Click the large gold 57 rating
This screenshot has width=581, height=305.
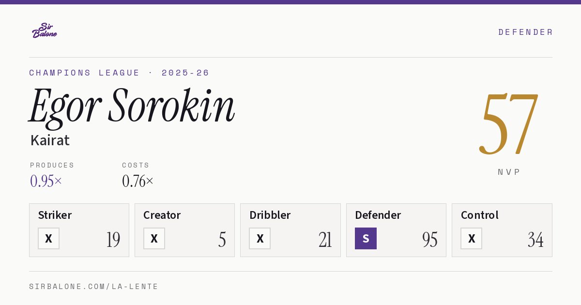tap(509, 123)
